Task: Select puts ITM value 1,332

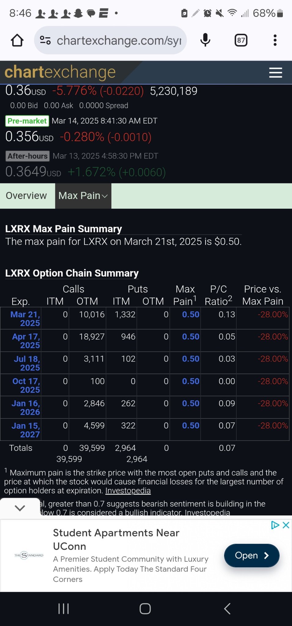Action: [125, 315]
